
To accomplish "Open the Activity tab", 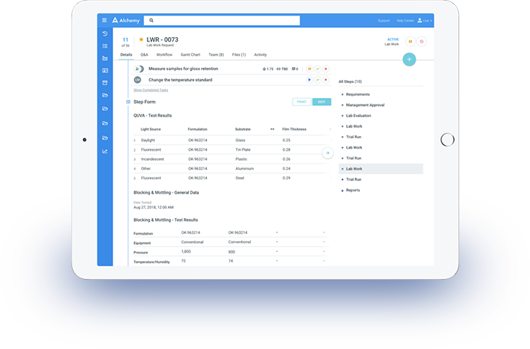I will click(260, 55).
